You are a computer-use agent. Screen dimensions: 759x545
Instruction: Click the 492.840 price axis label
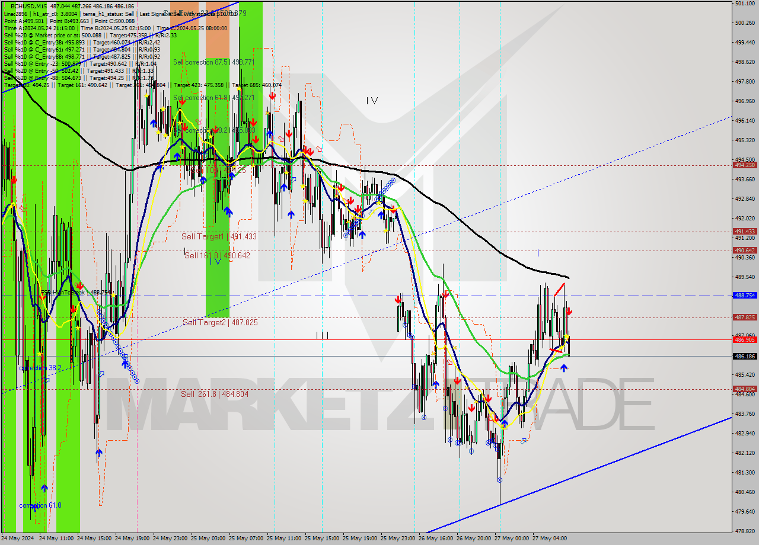[x=745, y=198]
